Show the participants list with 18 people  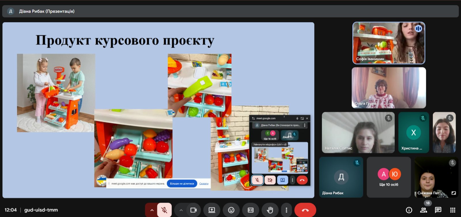click(424, 210)
